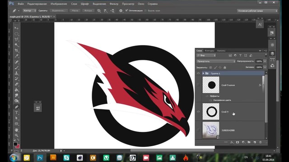Toggle Эффекты visibility eye
289x162 pixels.
207,96
